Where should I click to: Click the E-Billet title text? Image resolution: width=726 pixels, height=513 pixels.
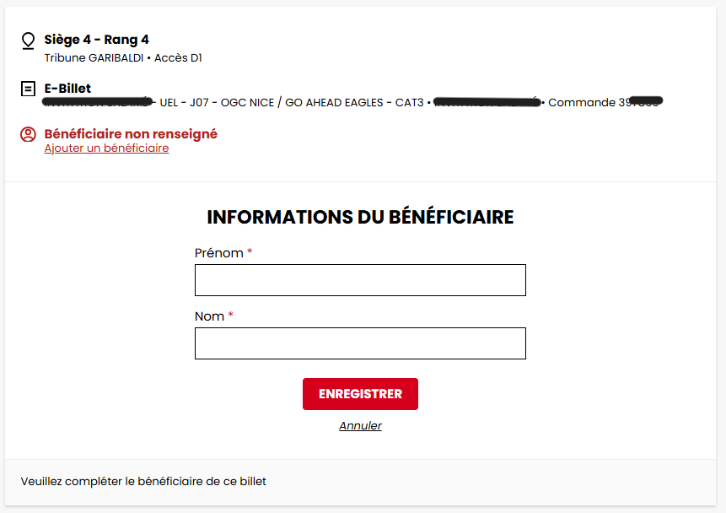coord(67,89)
